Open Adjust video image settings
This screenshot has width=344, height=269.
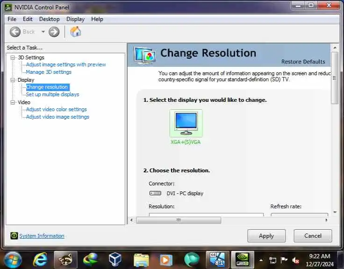(57, 117)
